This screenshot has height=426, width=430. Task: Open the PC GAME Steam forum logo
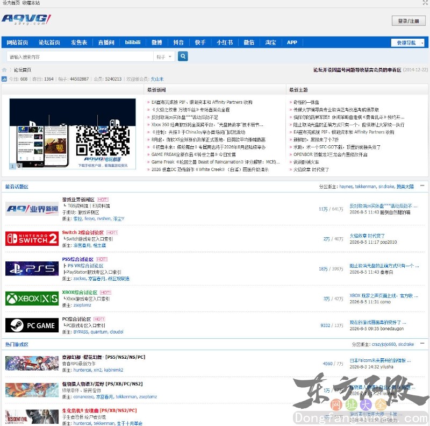pyautogui.click(x=32, y=325)
